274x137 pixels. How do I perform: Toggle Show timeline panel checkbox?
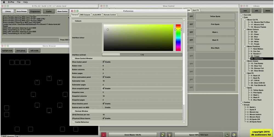click(x=104, y=104)
